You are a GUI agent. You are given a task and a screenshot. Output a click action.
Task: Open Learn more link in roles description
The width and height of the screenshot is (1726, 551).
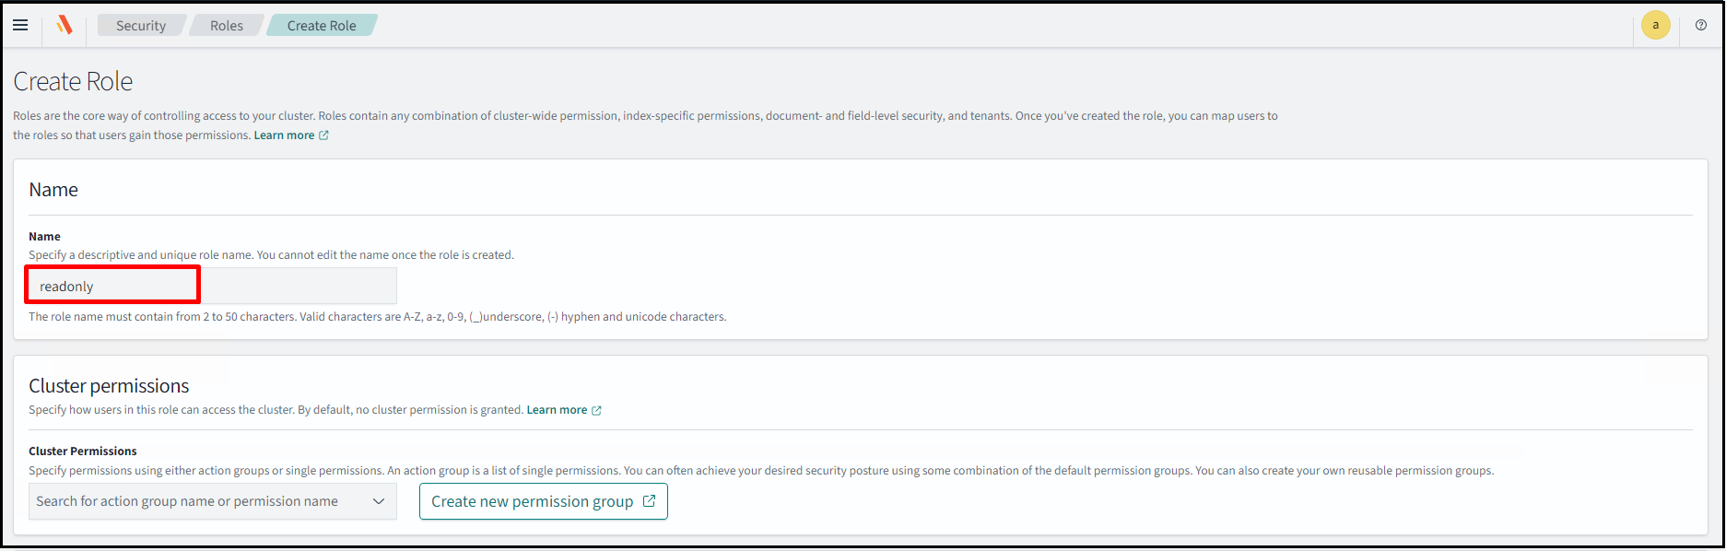click(284, 135)
